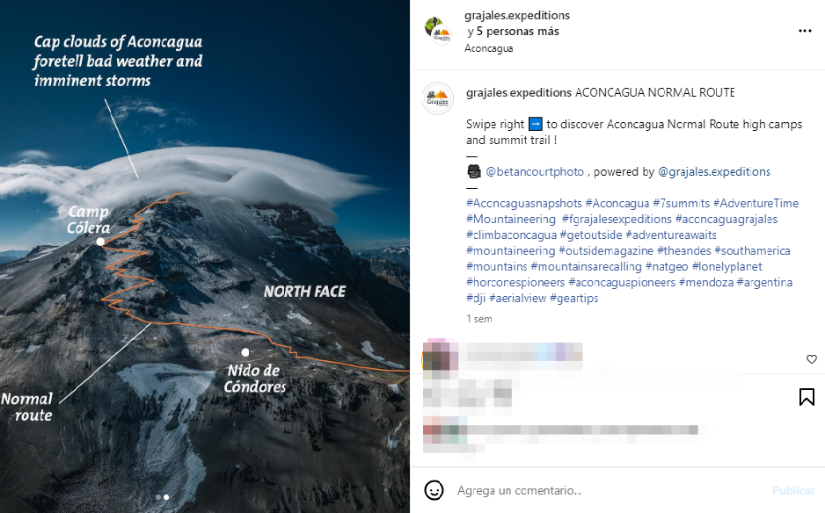Open the Aconcagua location link
Viewport: 825px width, 513px height.
pos(488,48)
